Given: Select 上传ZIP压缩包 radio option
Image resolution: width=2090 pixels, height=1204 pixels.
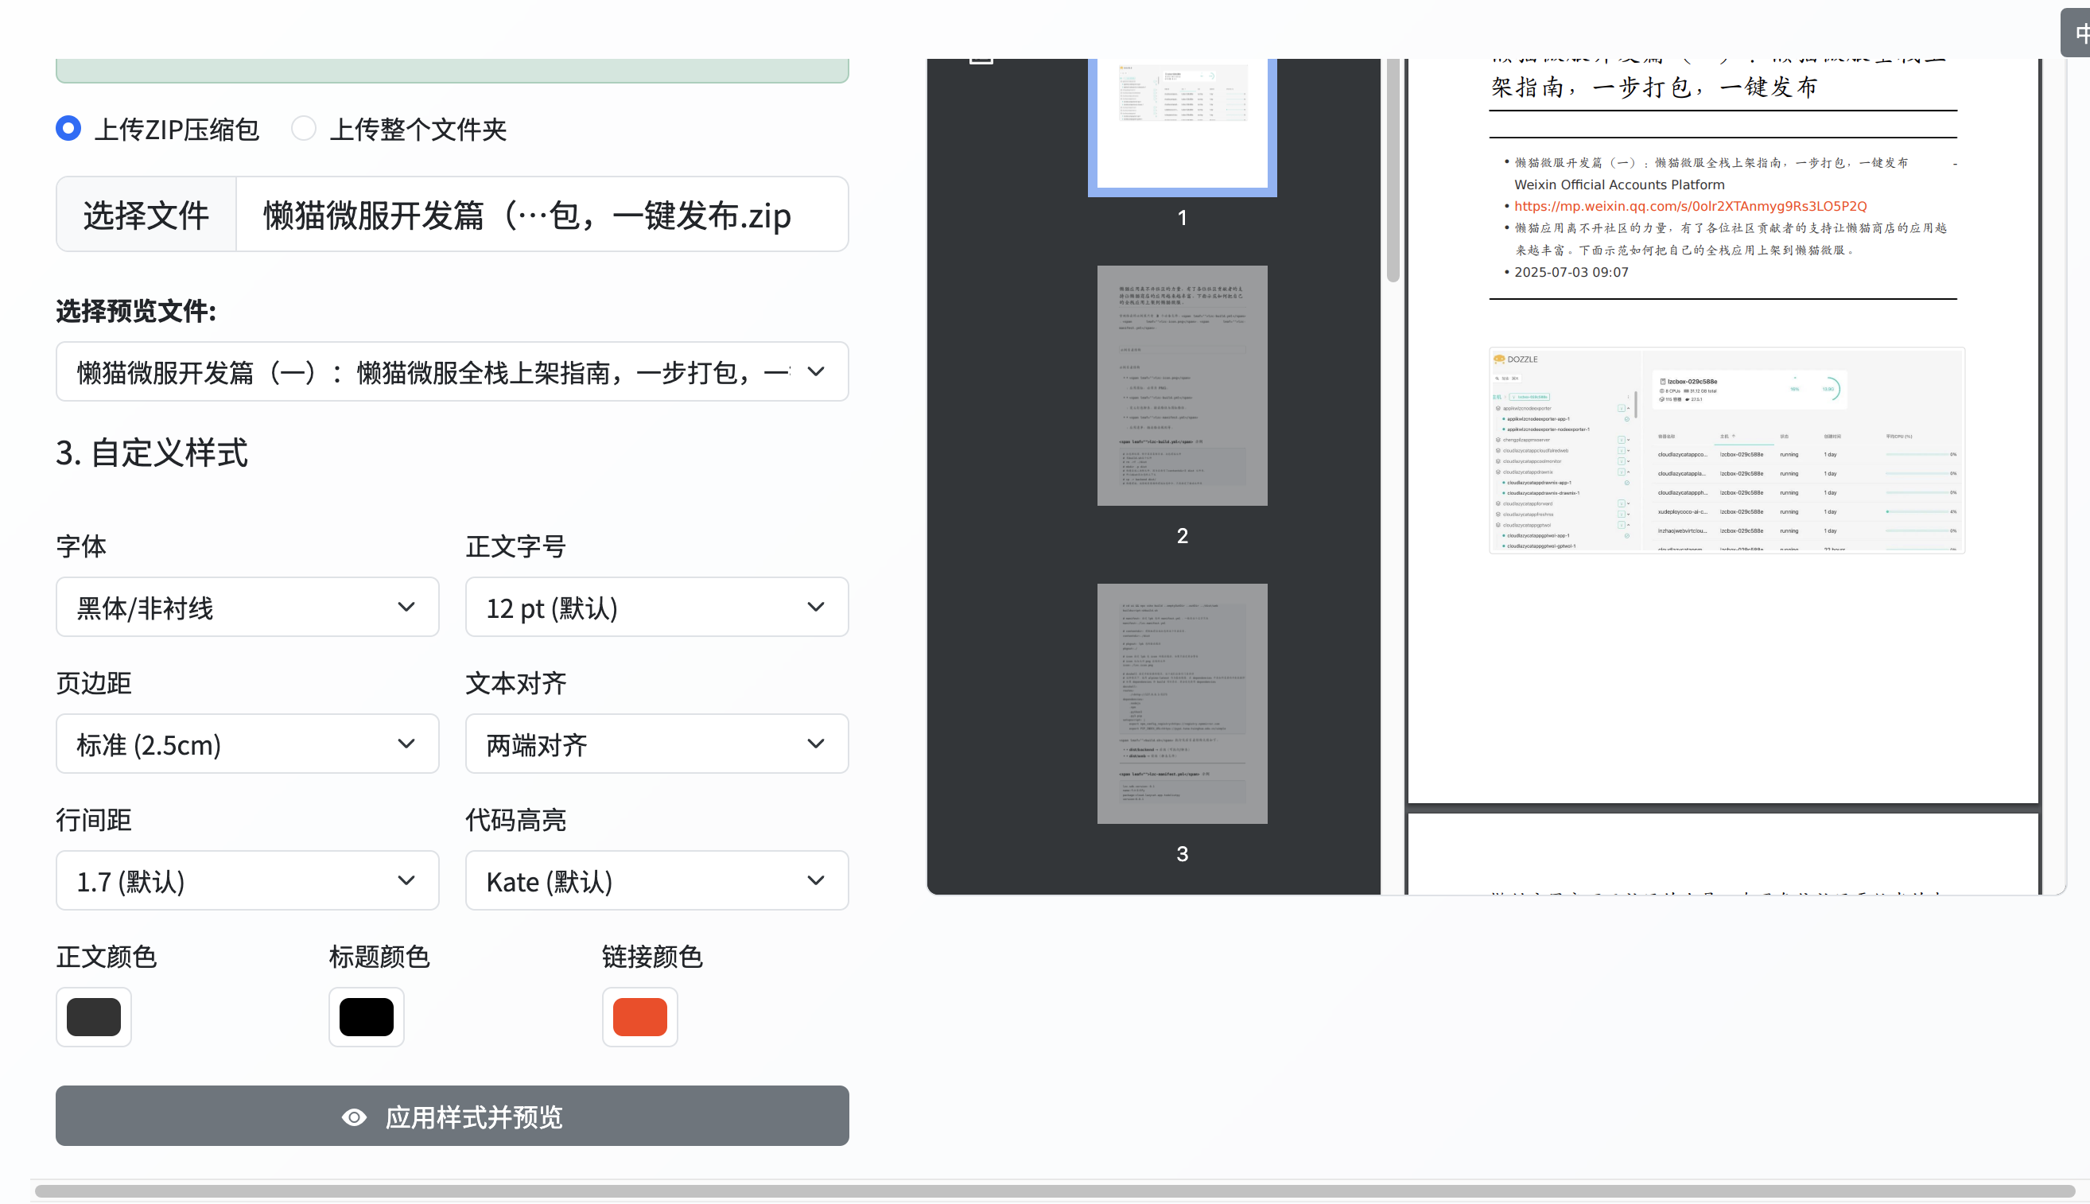Looking at the screenshot, I should [68, 128].
